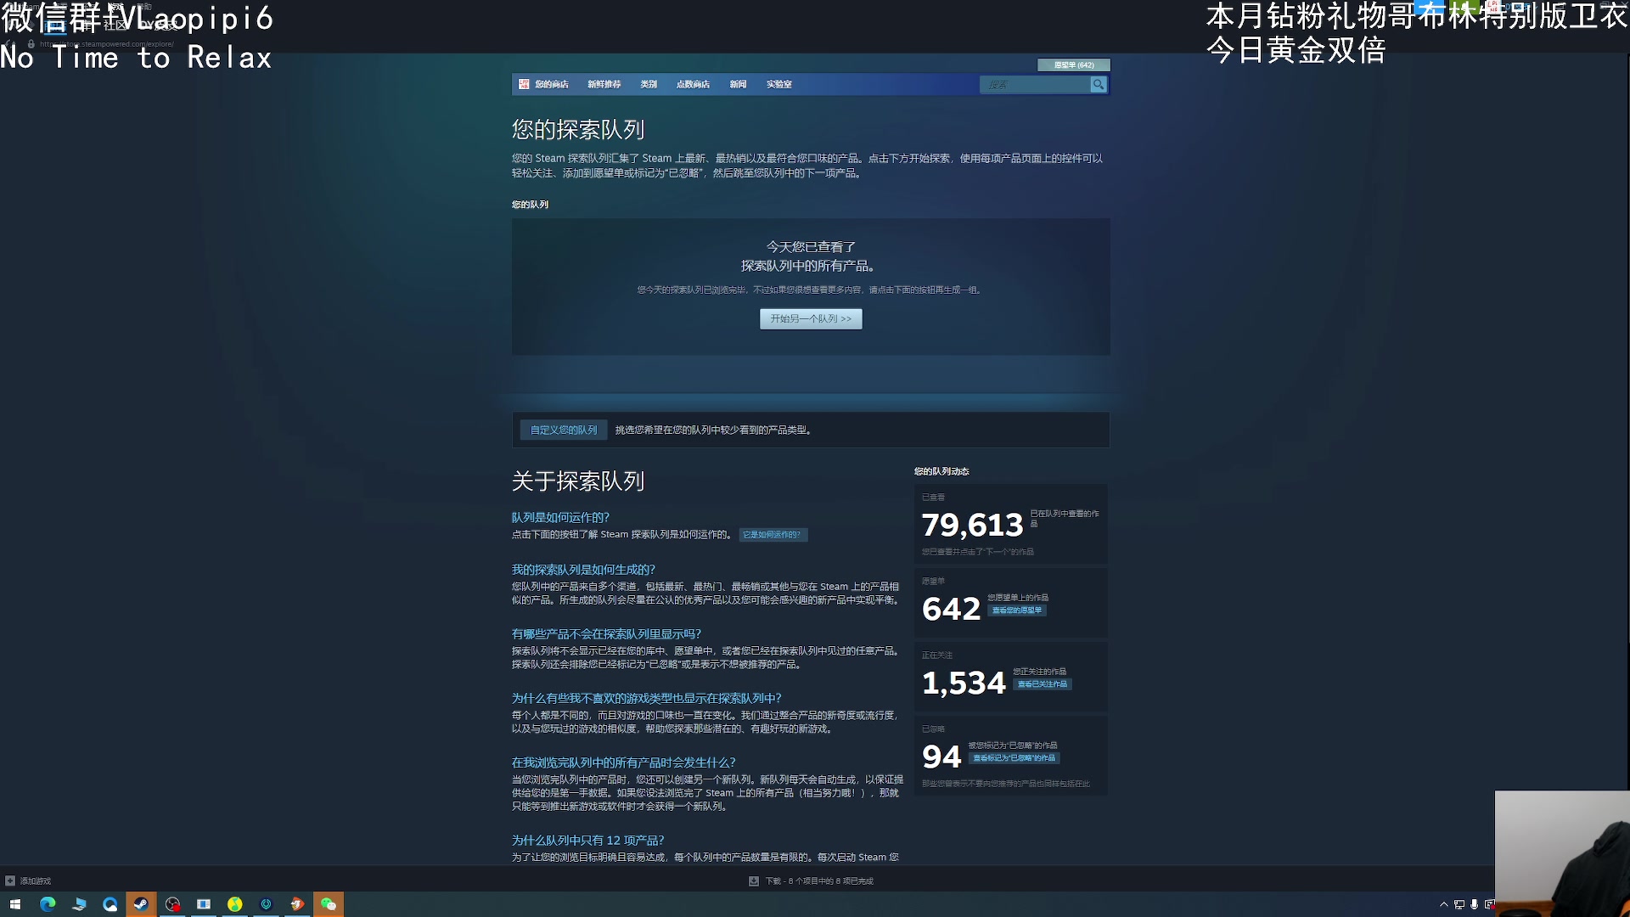Open the 愿望单 (642) button
Viewport: 1630px width, 917px height.
(x=1074, y=65)
